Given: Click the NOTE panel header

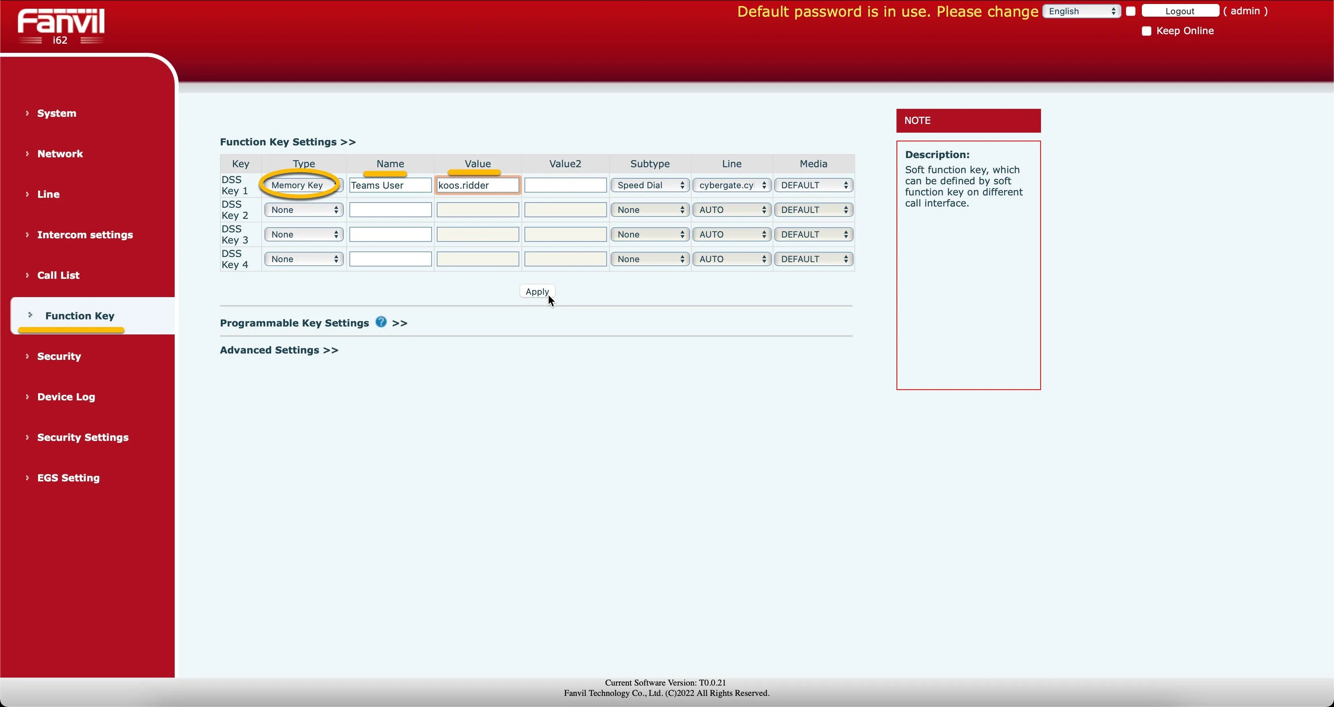Looking at the screenshot, I should [968, 121].
